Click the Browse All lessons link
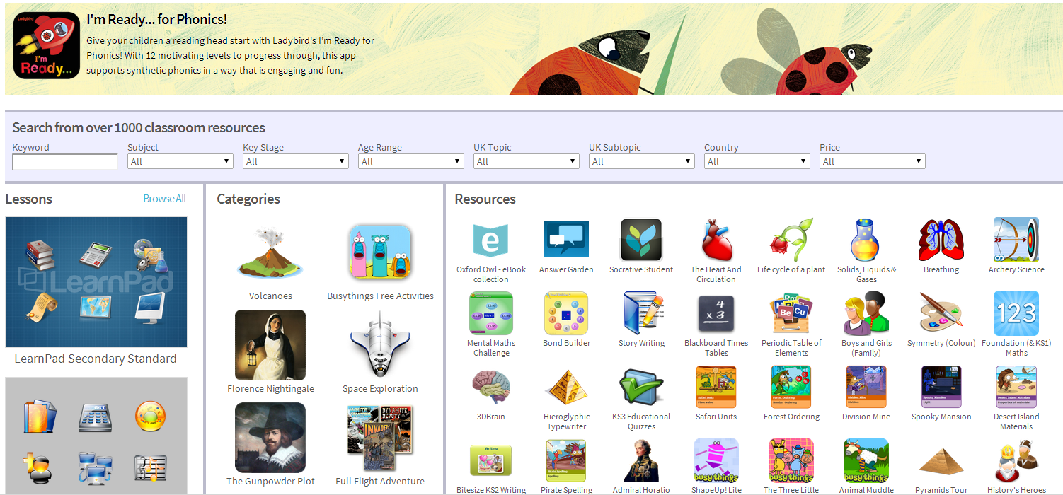Image resolution: width=1063 pixels, height=495 pixels. (x=164, y=199)
